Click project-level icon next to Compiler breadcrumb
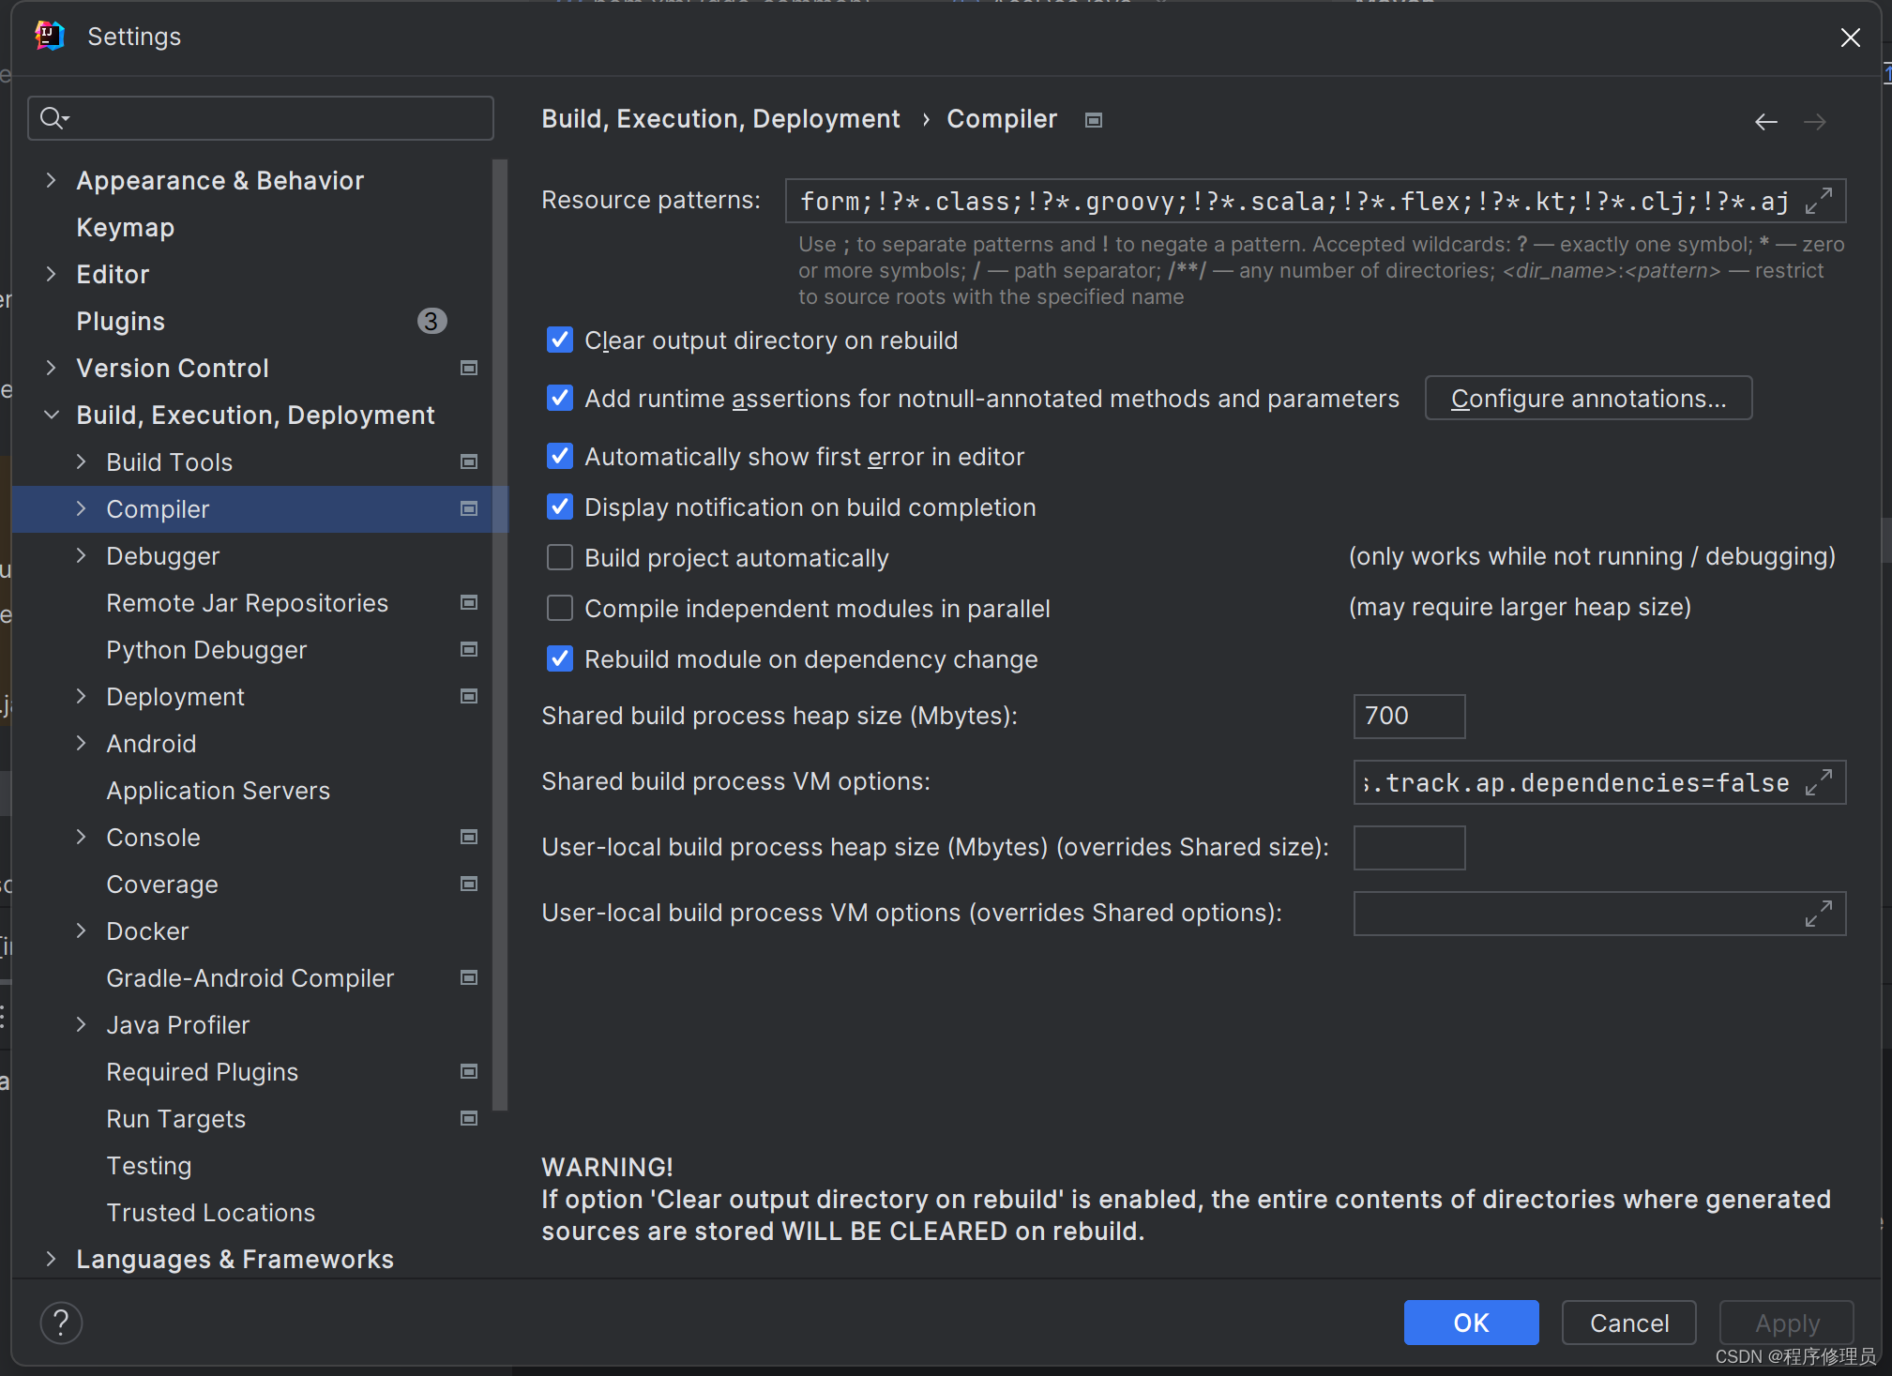The height and width of the screenshot is (1376, 1892). coord(1093,120)
